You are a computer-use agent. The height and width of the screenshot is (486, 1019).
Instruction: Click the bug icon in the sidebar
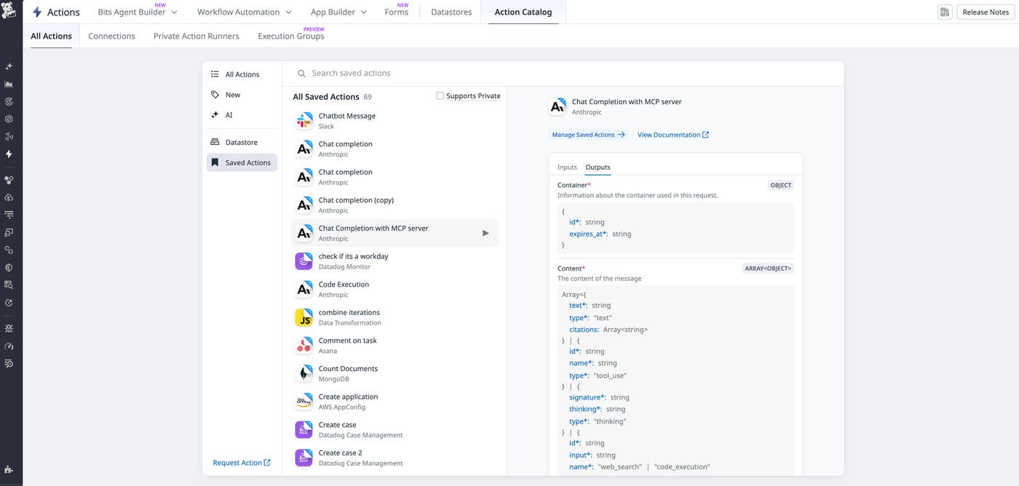pyautogui.click(x=9, y=329)
